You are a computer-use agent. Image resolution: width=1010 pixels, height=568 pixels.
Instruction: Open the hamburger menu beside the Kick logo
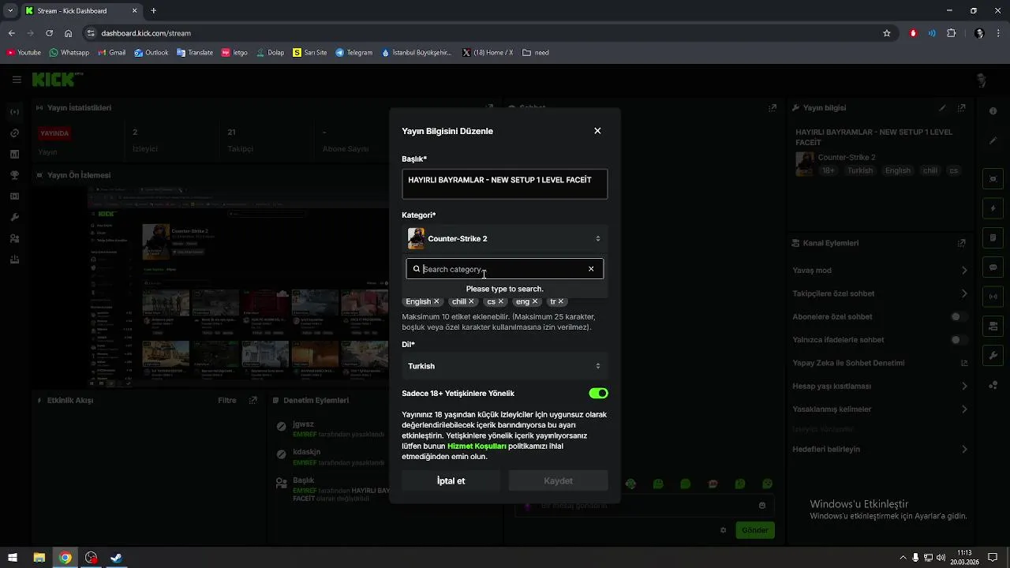[17, 80]
